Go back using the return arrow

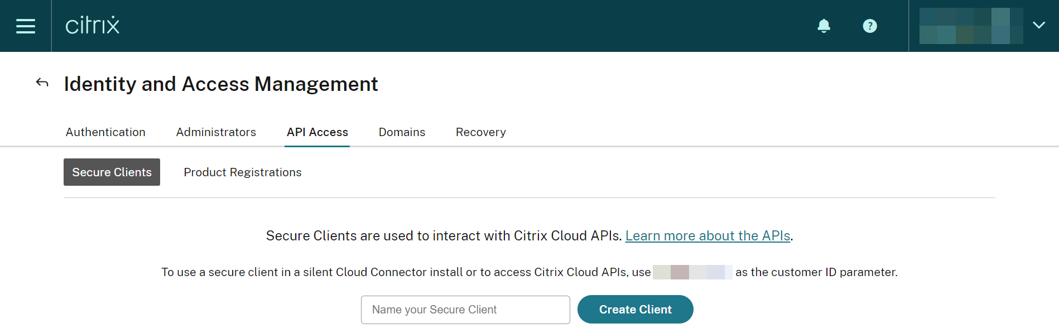click(42, 83)
